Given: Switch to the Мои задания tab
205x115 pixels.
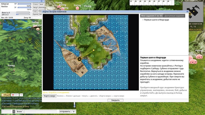Looking at the screenshot, I should tap(152, 16).
